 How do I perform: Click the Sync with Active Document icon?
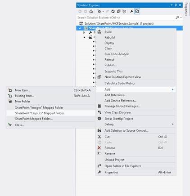[x=107, y=11]
